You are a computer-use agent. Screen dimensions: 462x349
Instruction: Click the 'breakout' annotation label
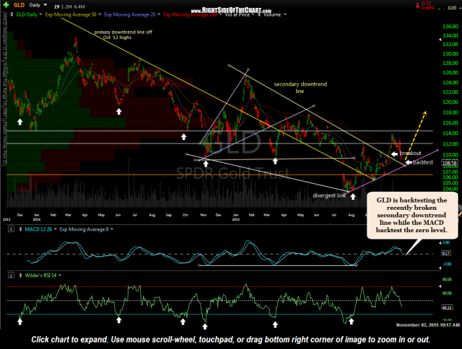pyautogui.click(x=411, y=154)
